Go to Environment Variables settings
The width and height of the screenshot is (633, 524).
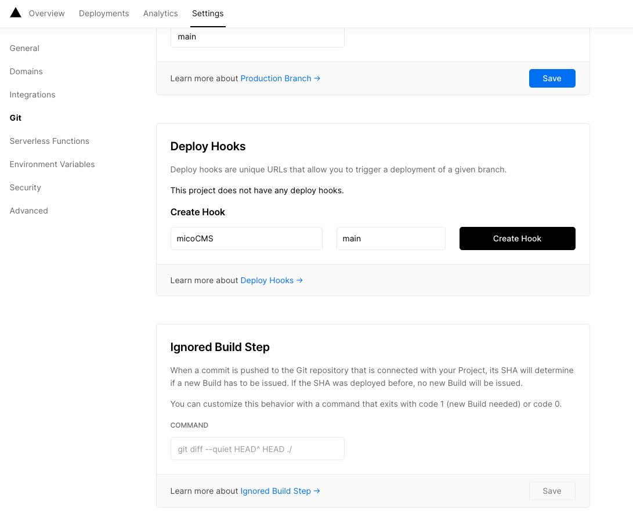(x=52, y=164)
